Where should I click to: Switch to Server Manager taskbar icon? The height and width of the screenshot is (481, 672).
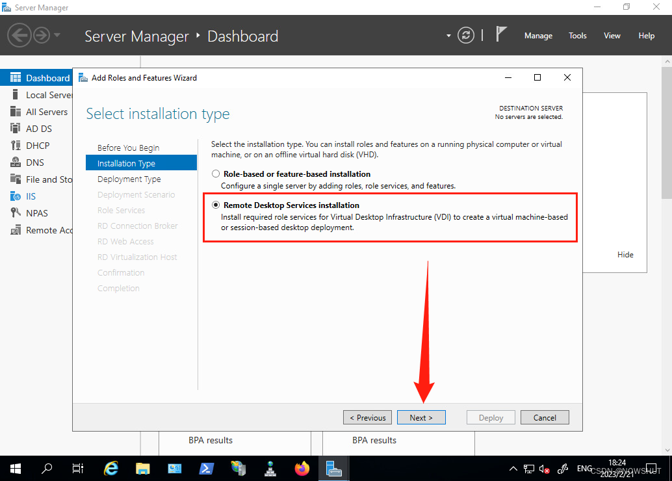[334, 469]
